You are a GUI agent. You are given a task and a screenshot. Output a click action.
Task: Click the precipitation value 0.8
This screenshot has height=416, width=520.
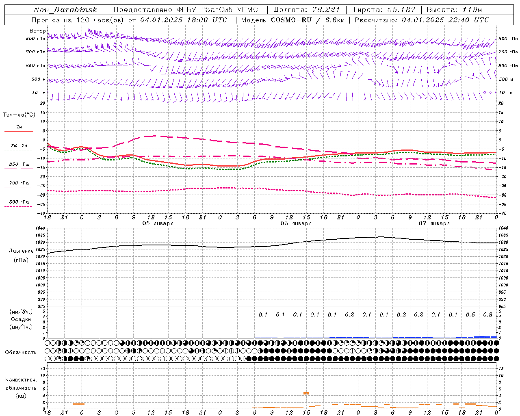coord(488,314)
